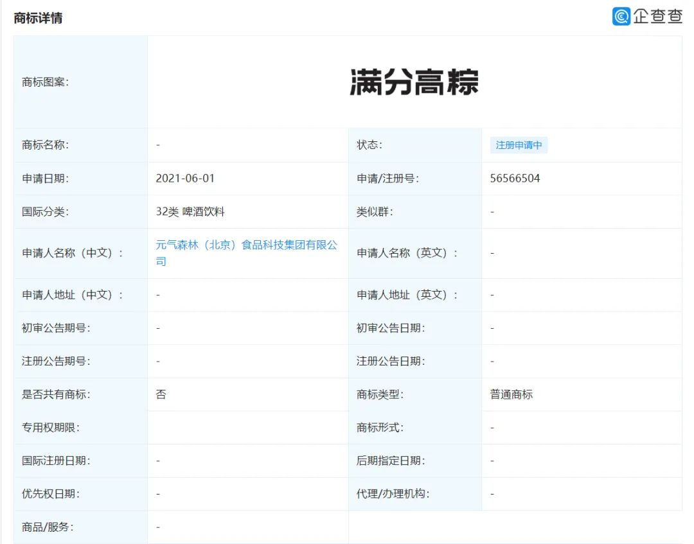
Task: Click the 普通商标 trademark type value
Action: (x=512, y=394)
